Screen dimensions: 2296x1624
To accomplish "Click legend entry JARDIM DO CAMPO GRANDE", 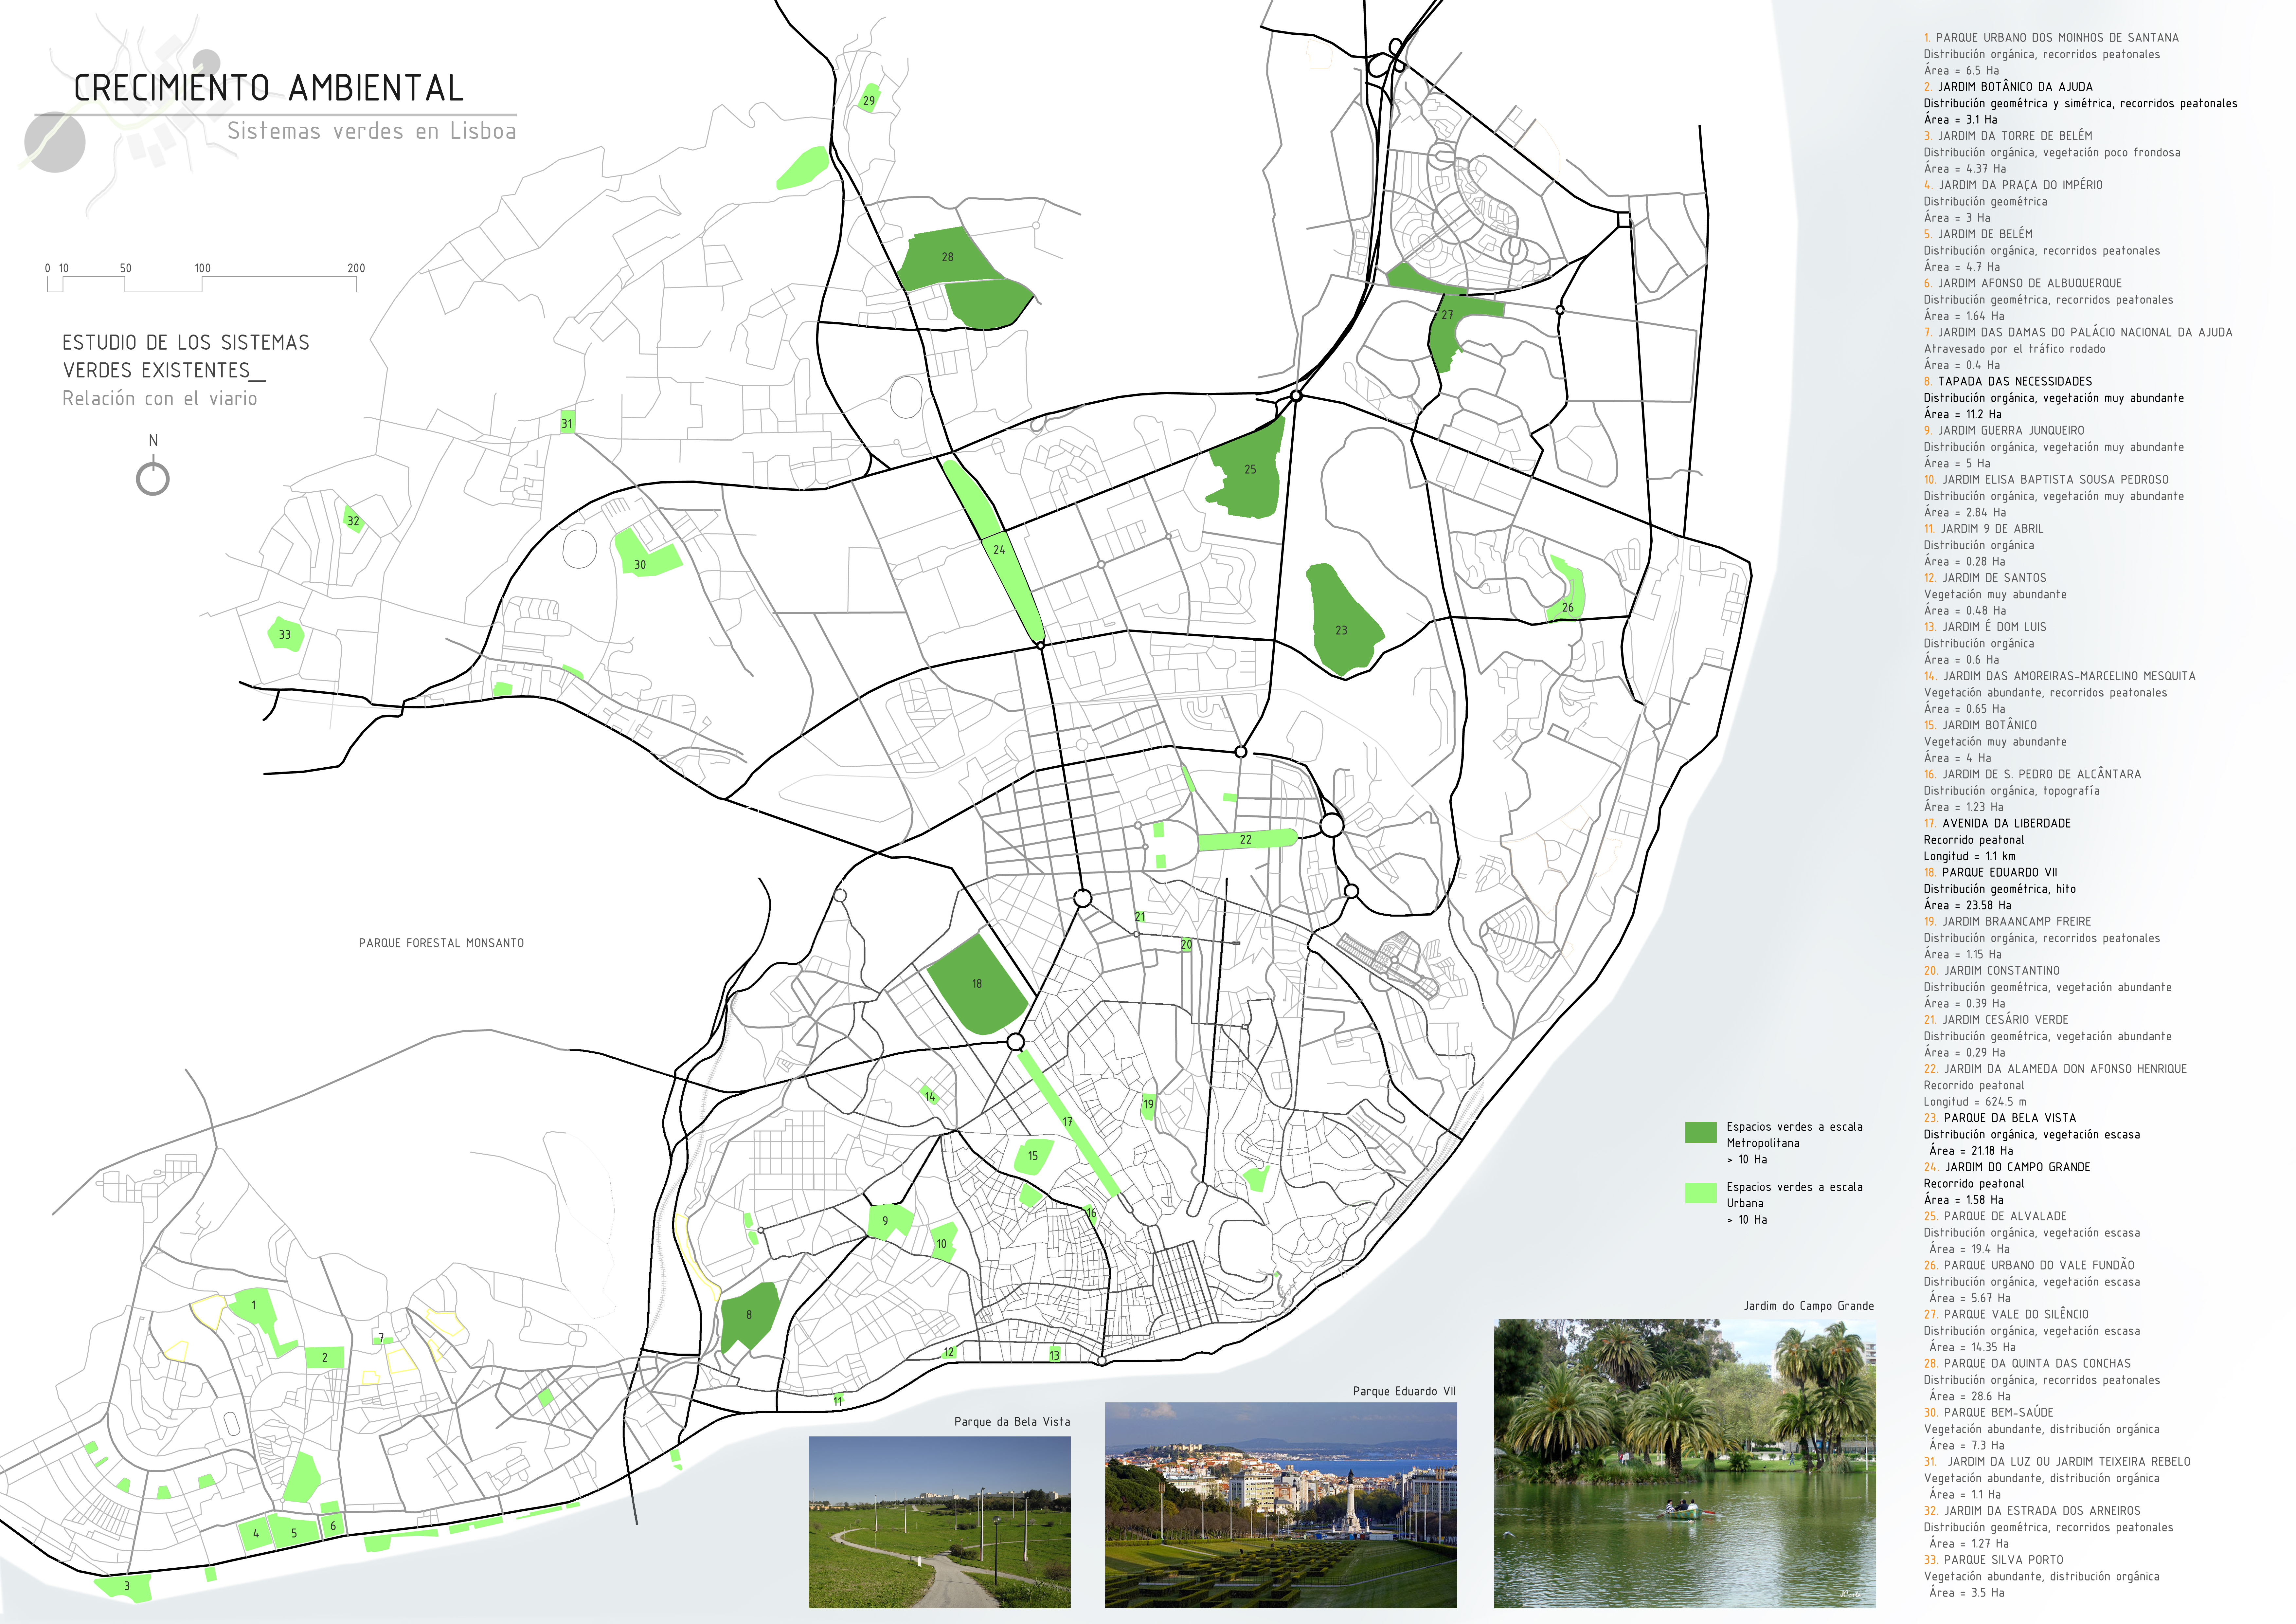I will 2007,1167.
